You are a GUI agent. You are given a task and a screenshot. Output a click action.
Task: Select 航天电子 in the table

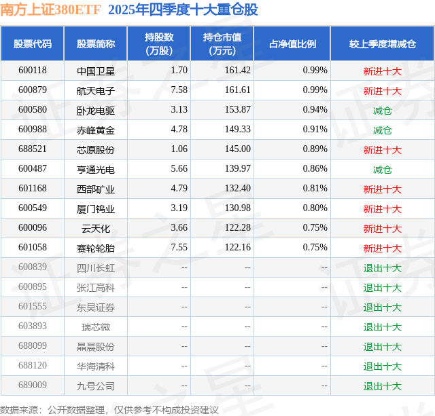(96, 91)
